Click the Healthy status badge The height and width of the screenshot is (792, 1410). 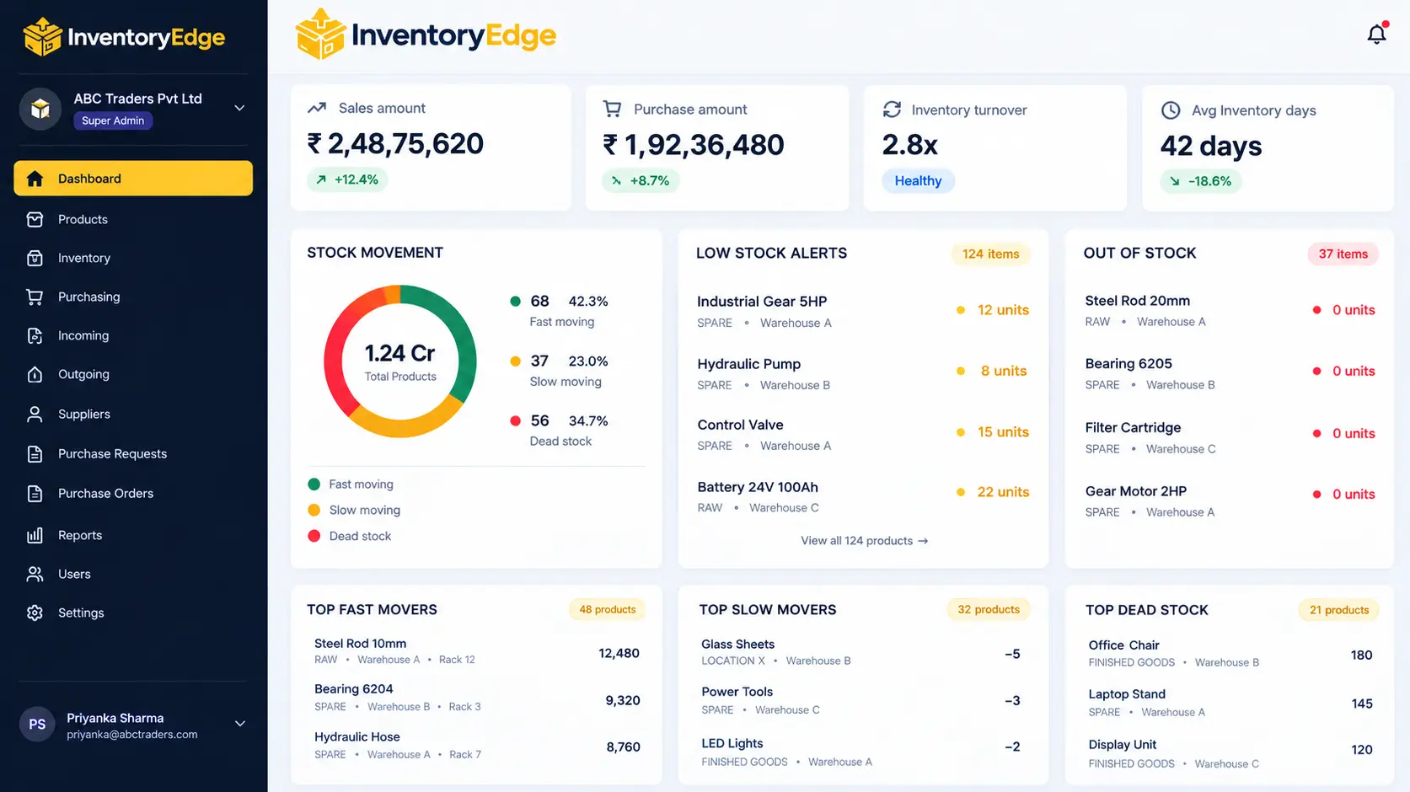tap(918, 181)
